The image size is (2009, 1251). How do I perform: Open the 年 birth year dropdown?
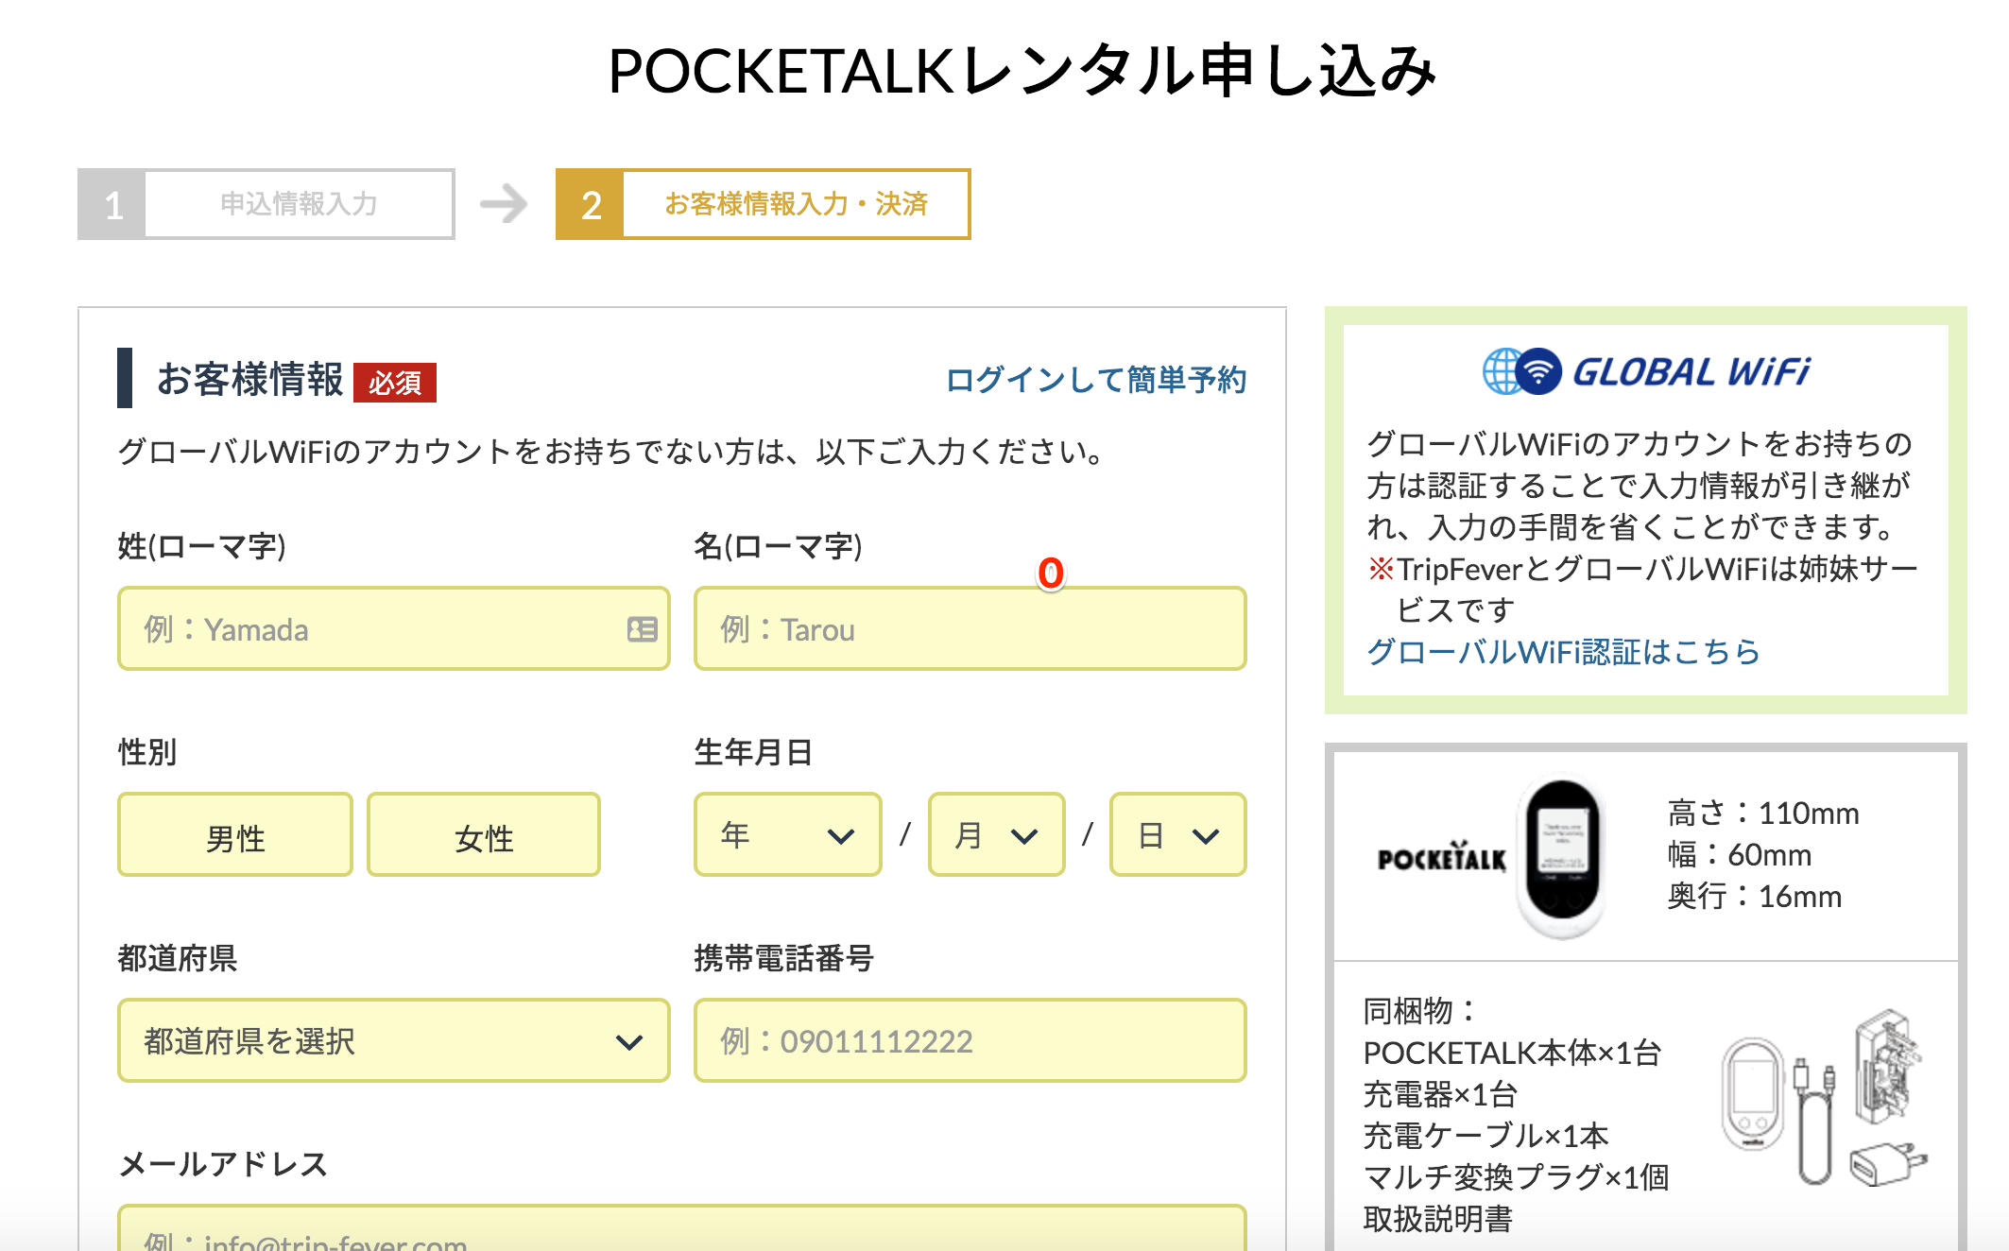pos(788,834)
